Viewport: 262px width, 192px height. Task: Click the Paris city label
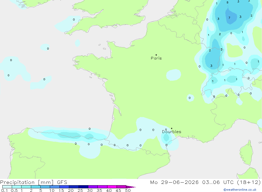[156, 58]
